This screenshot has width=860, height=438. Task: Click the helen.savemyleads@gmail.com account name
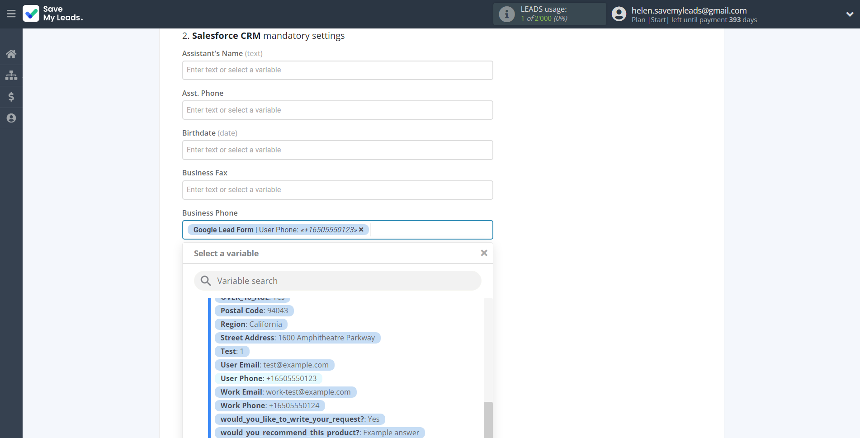click(689, 10)
